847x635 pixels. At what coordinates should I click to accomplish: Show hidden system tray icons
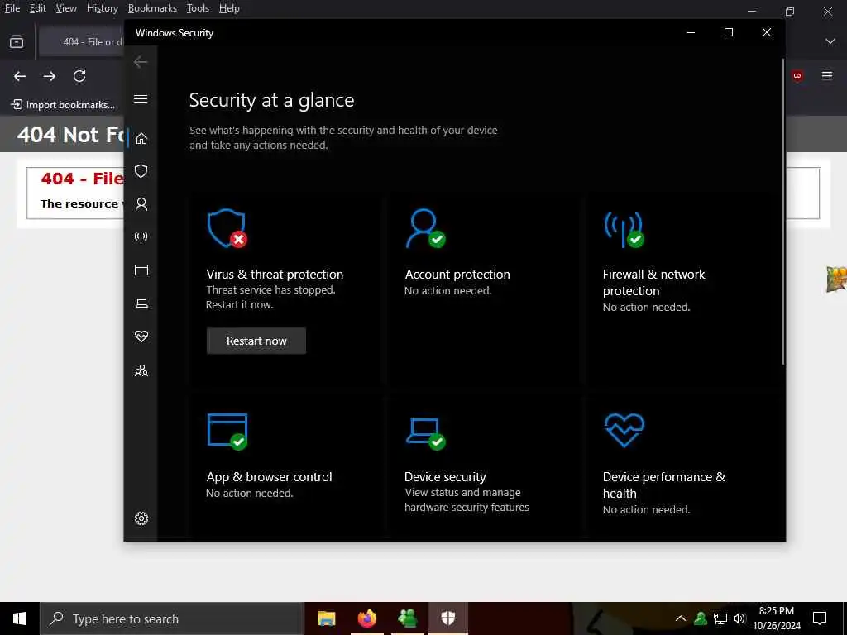pos(681,618)
